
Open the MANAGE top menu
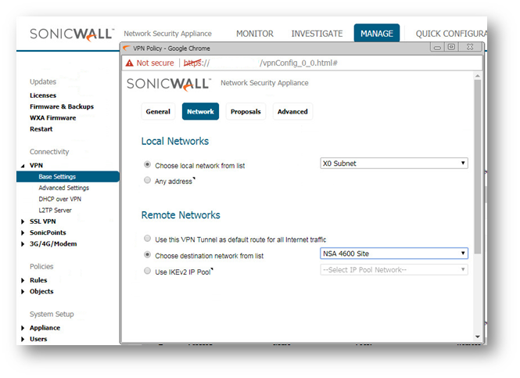pos(377,33)
